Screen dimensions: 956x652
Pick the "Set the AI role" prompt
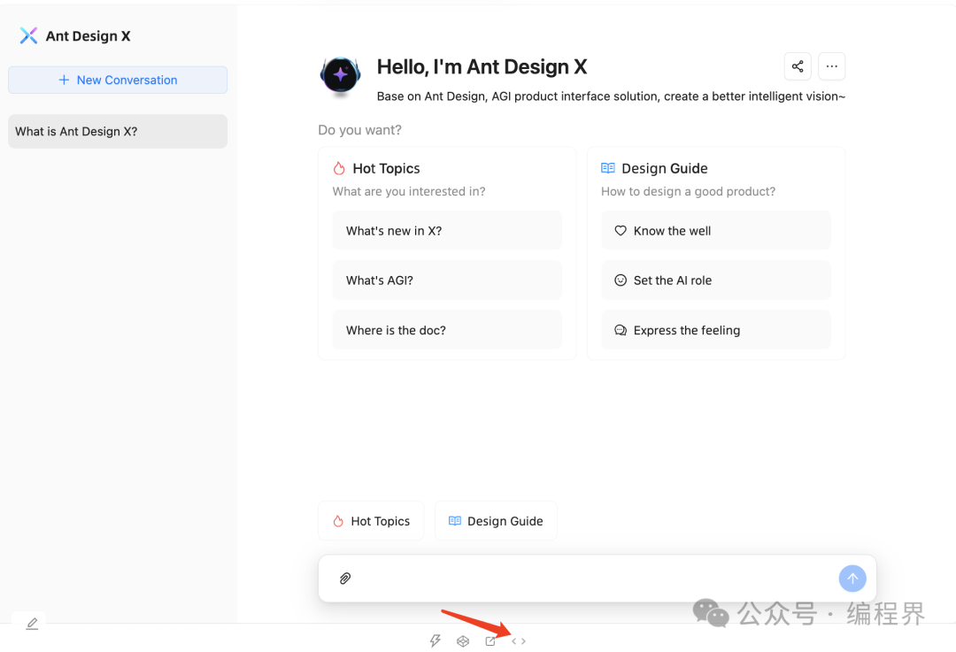tap(716, 280)
